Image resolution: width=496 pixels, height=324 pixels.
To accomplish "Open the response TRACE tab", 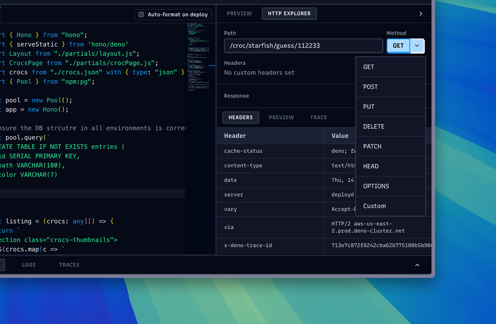I will [318, 117].
